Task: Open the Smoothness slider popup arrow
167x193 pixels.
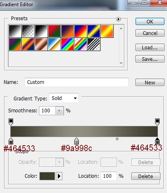Action: click(59, 111)
